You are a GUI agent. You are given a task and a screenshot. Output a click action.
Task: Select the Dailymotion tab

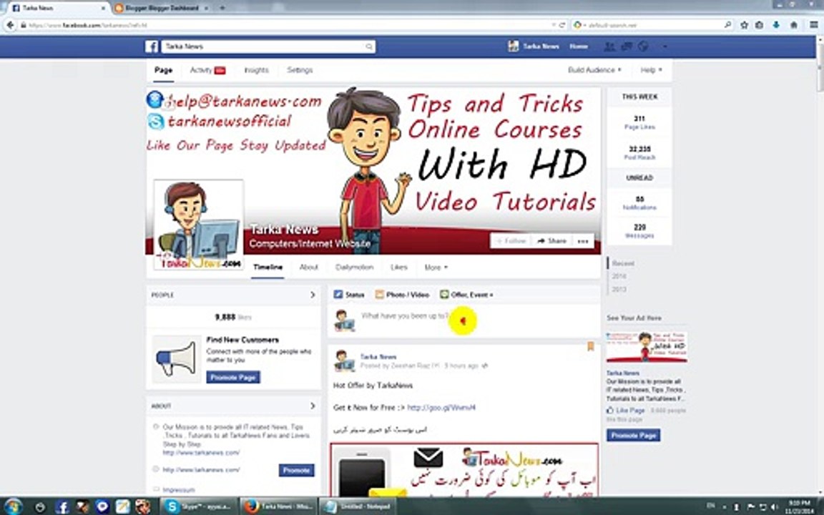(x=354, y=268)
